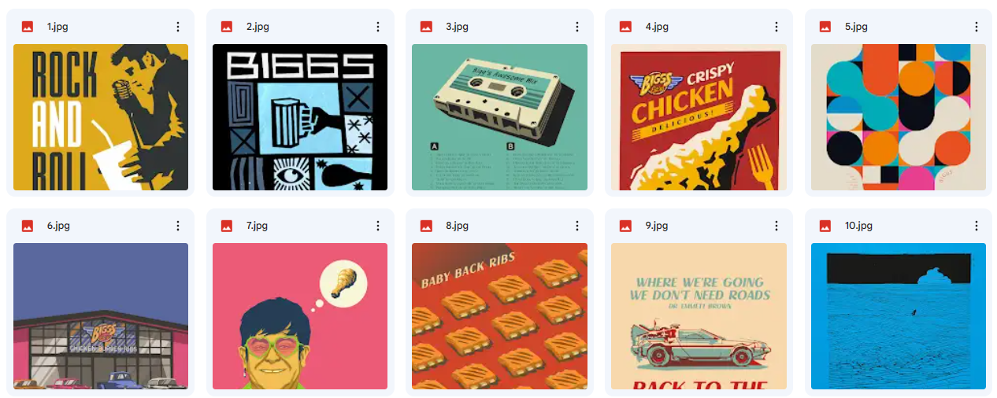Open three-dot menu for 4.jpg
The width and height of the screenshot is (997, 398).
tap(776, 27)
